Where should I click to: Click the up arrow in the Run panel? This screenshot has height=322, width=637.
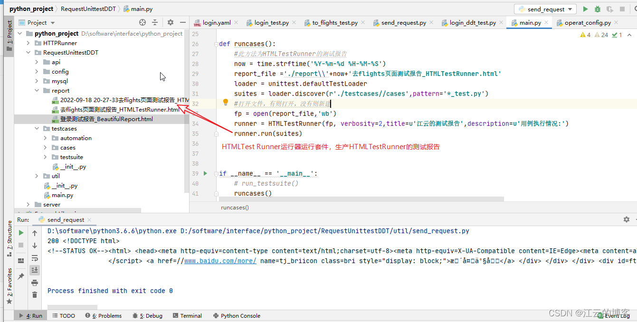click(x=35, y=233)
